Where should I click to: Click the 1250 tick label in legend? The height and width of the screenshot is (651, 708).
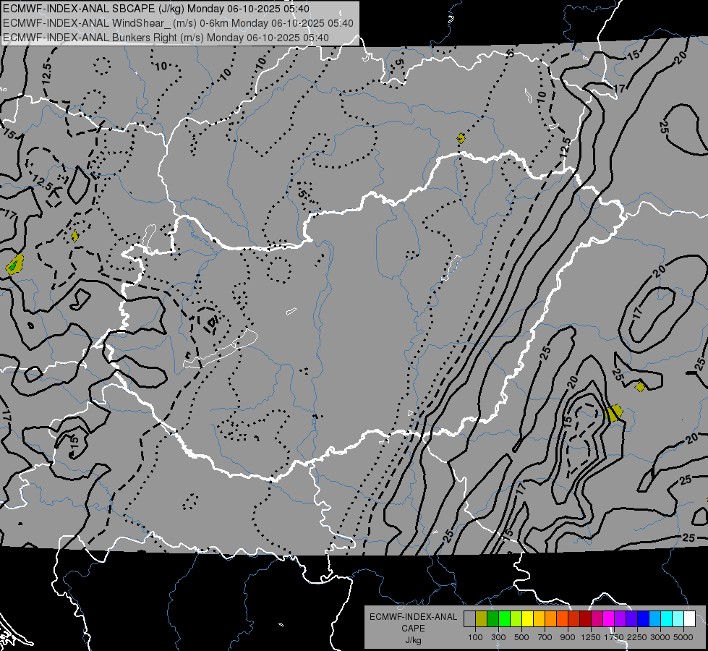591,637
